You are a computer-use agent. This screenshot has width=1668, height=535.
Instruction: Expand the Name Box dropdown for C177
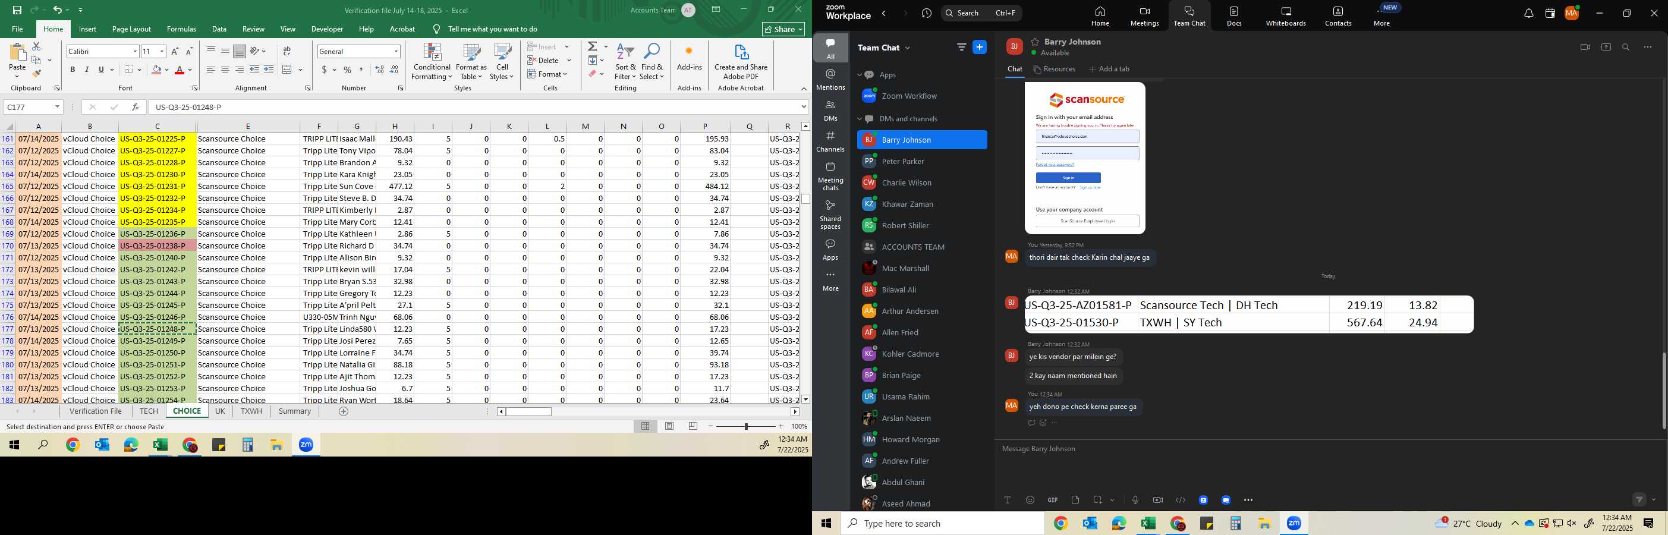[x=57, y=107]
